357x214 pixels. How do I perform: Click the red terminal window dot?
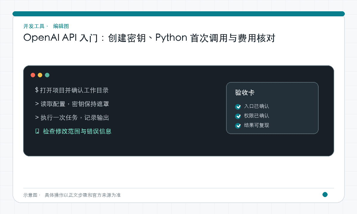tap(33, 75)
